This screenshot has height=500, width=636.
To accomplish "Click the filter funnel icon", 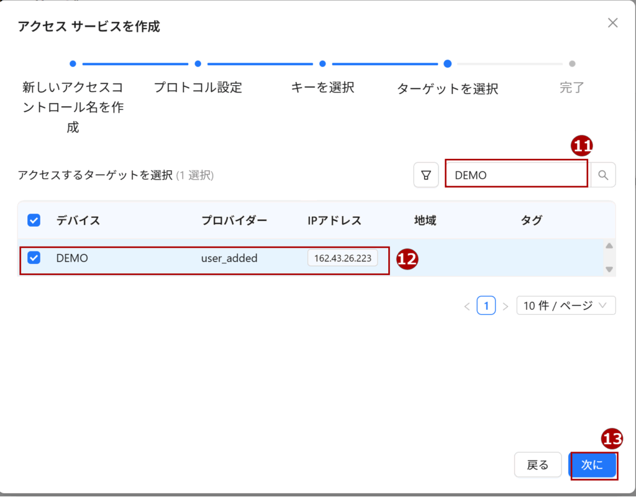I will 426,175.
